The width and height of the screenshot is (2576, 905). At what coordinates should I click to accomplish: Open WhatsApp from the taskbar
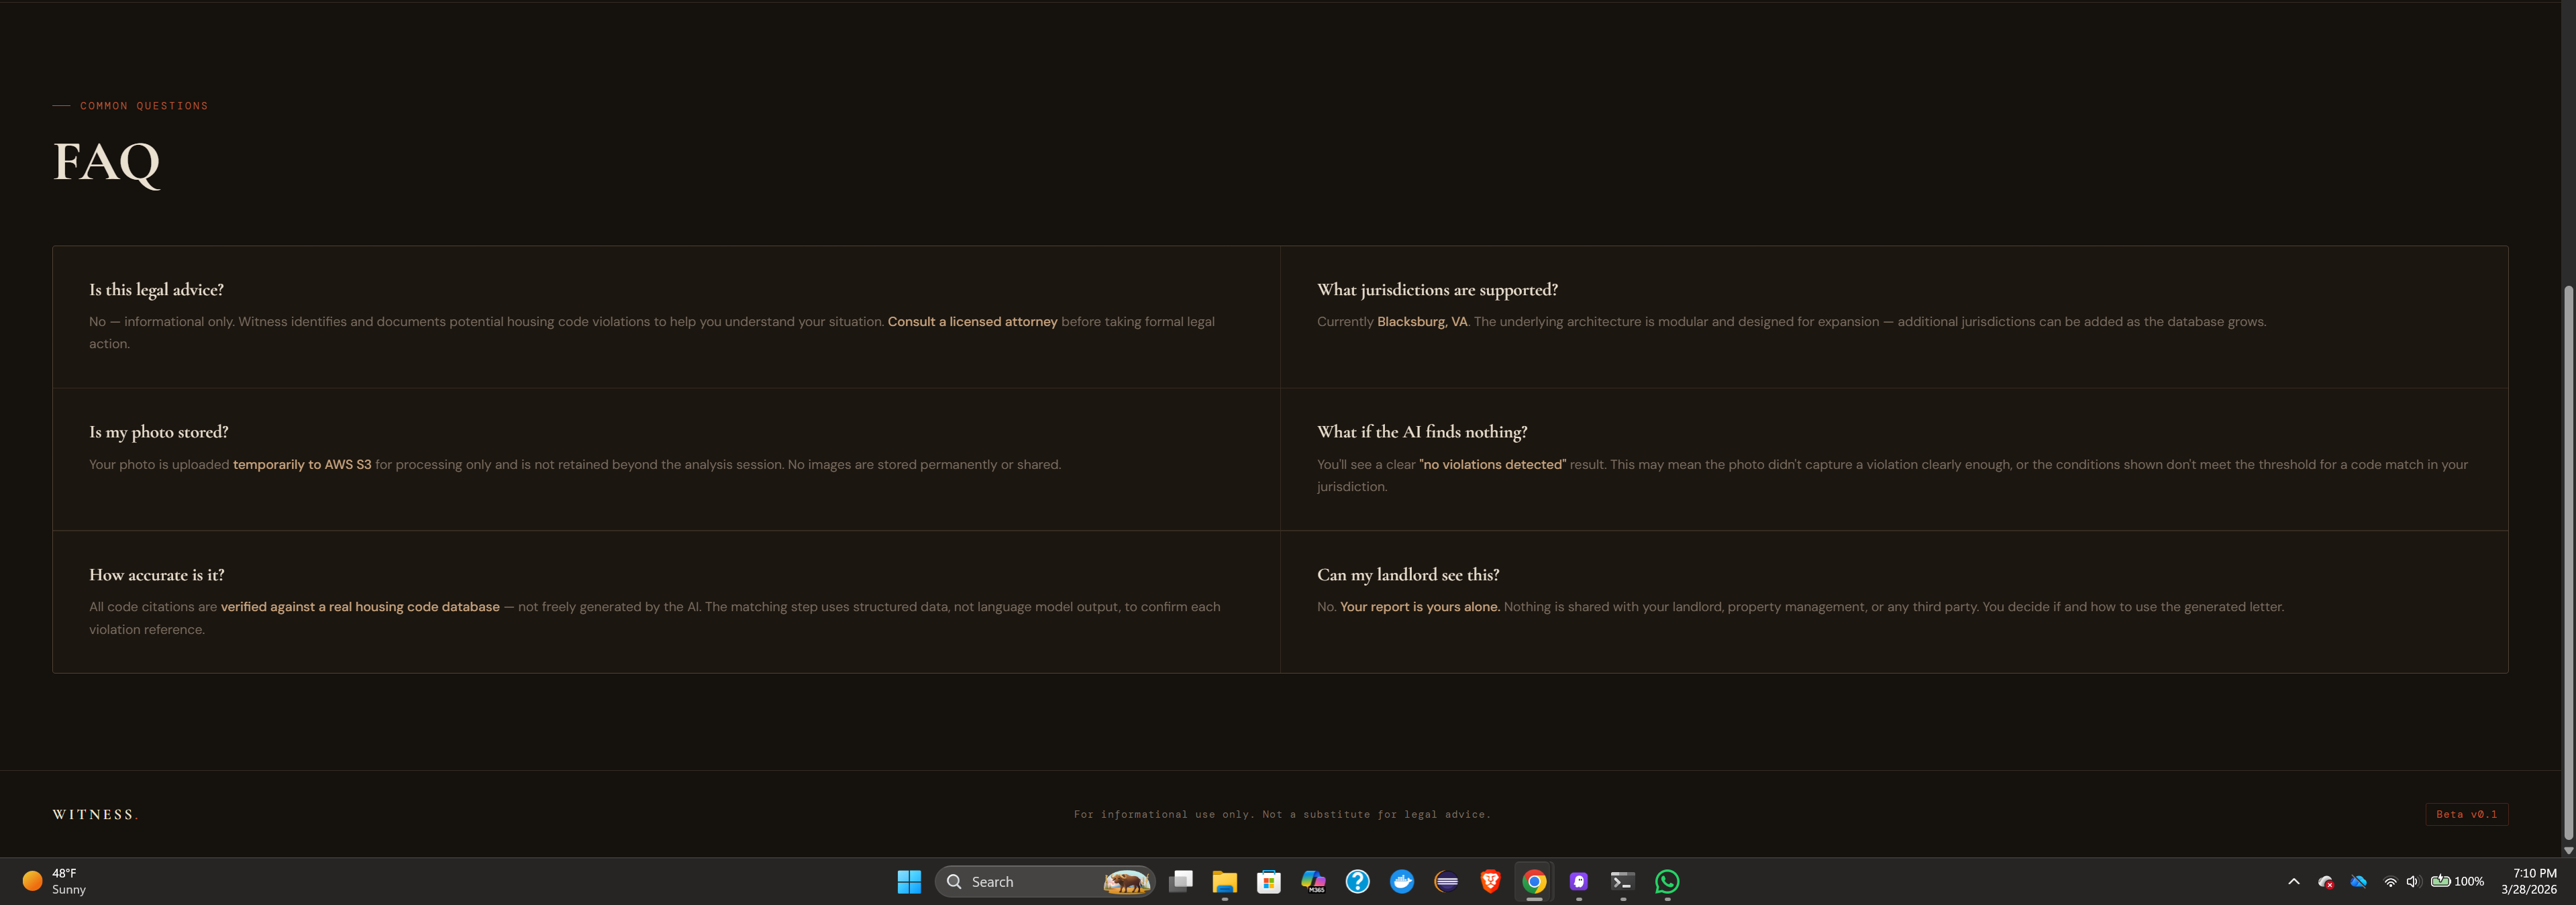point(1666,881)
